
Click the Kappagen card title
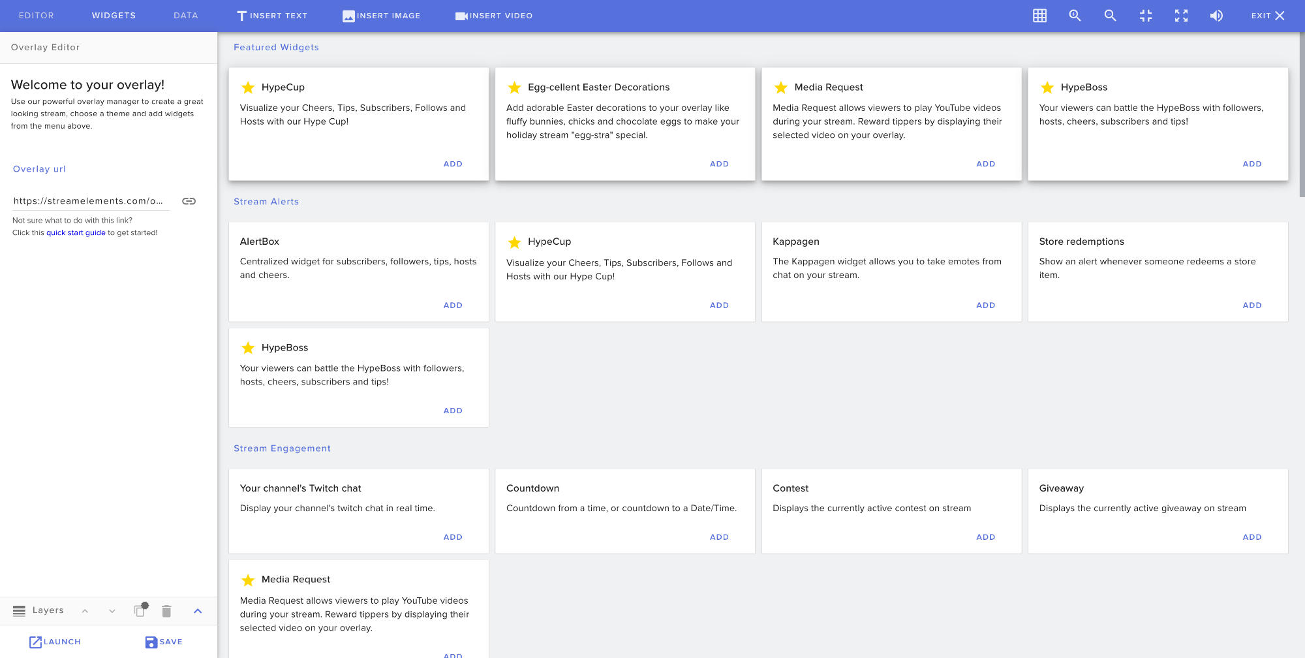(x=796, y=242)
